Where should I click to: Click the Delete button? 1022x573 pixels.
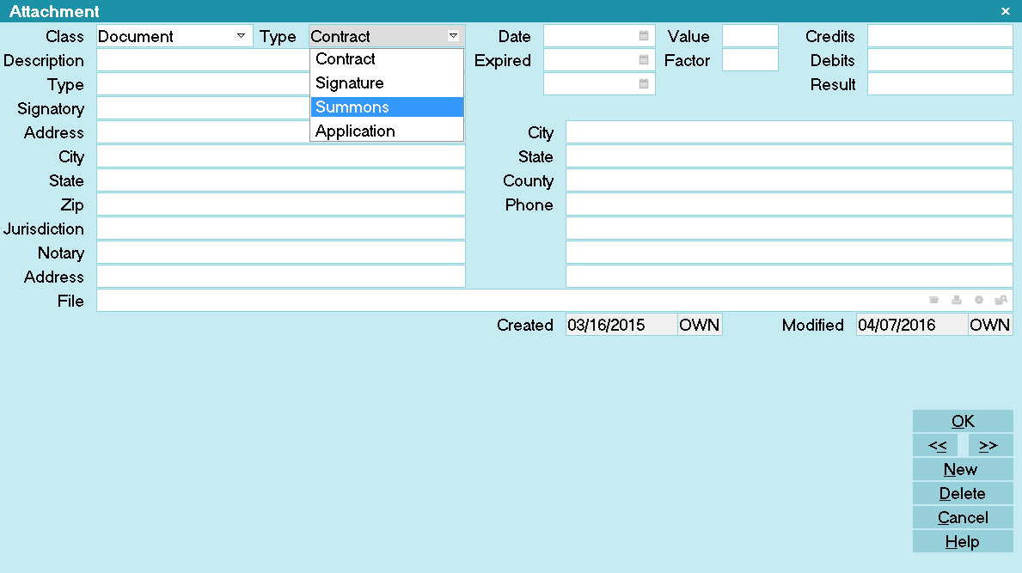coord(962,493)
